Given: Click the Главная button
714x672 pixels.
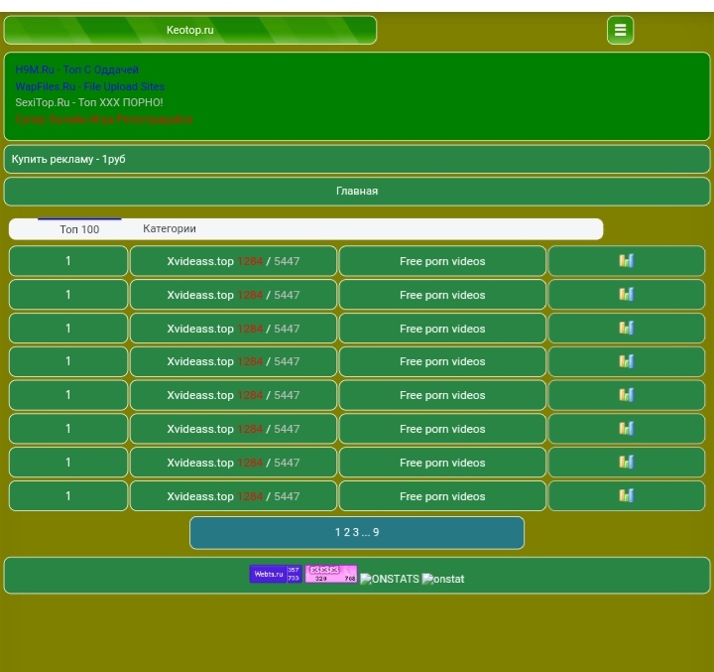Looking at the screenshot, I should click(356, 191).
